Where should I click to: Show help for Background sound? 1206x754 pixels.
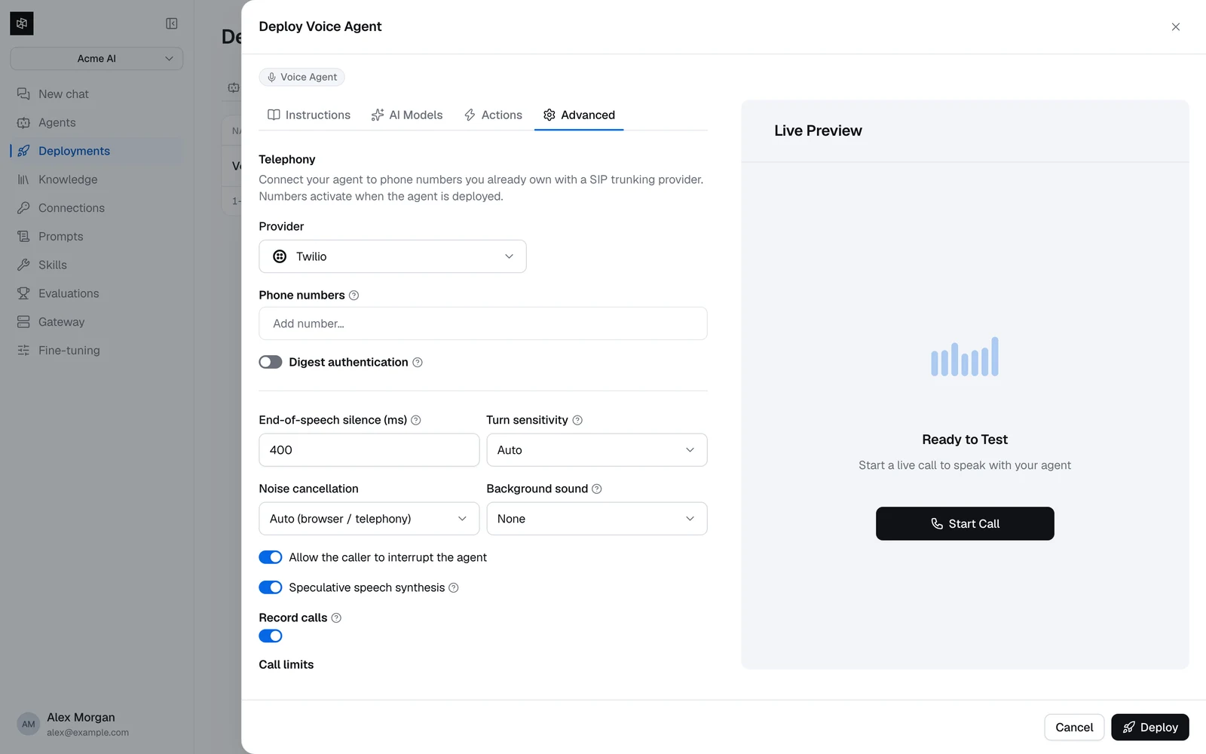pyautogui.click(x=597, y=489)
